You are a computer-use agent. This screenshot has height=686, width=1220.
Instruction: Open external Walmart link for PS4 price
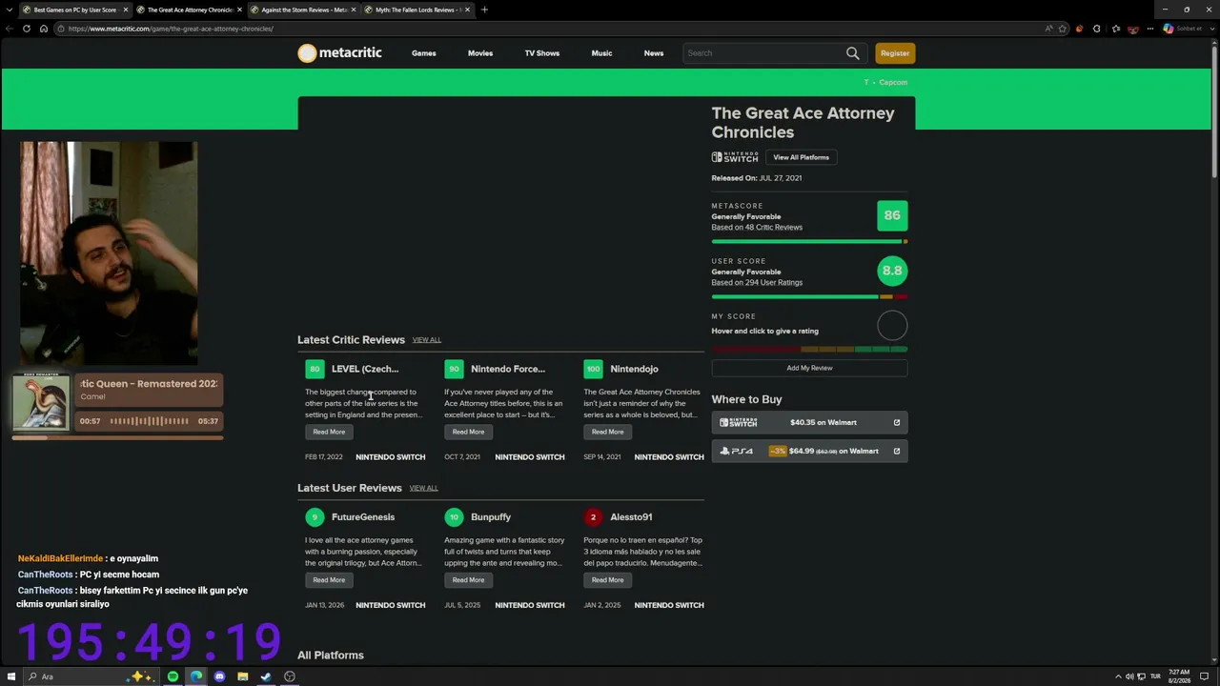tap(896, 451)
